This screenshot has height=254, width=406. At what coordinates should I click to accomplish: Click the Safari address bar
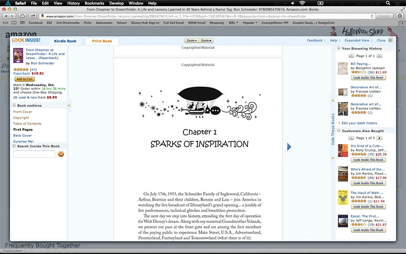click(207, 16)
